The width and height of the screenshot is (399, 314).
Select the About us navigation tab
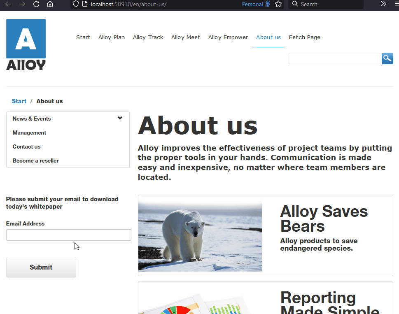coord(268,37)
